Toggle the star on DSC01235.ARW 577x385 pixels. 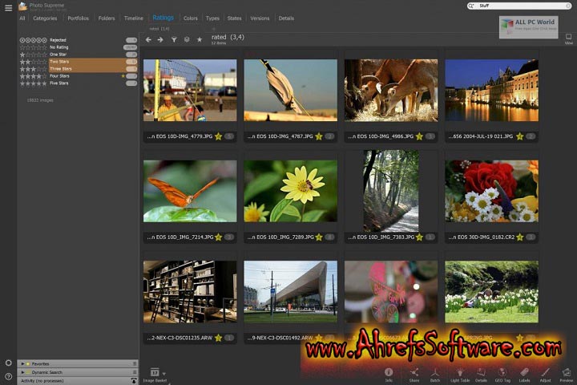click(x=218, y=338)
